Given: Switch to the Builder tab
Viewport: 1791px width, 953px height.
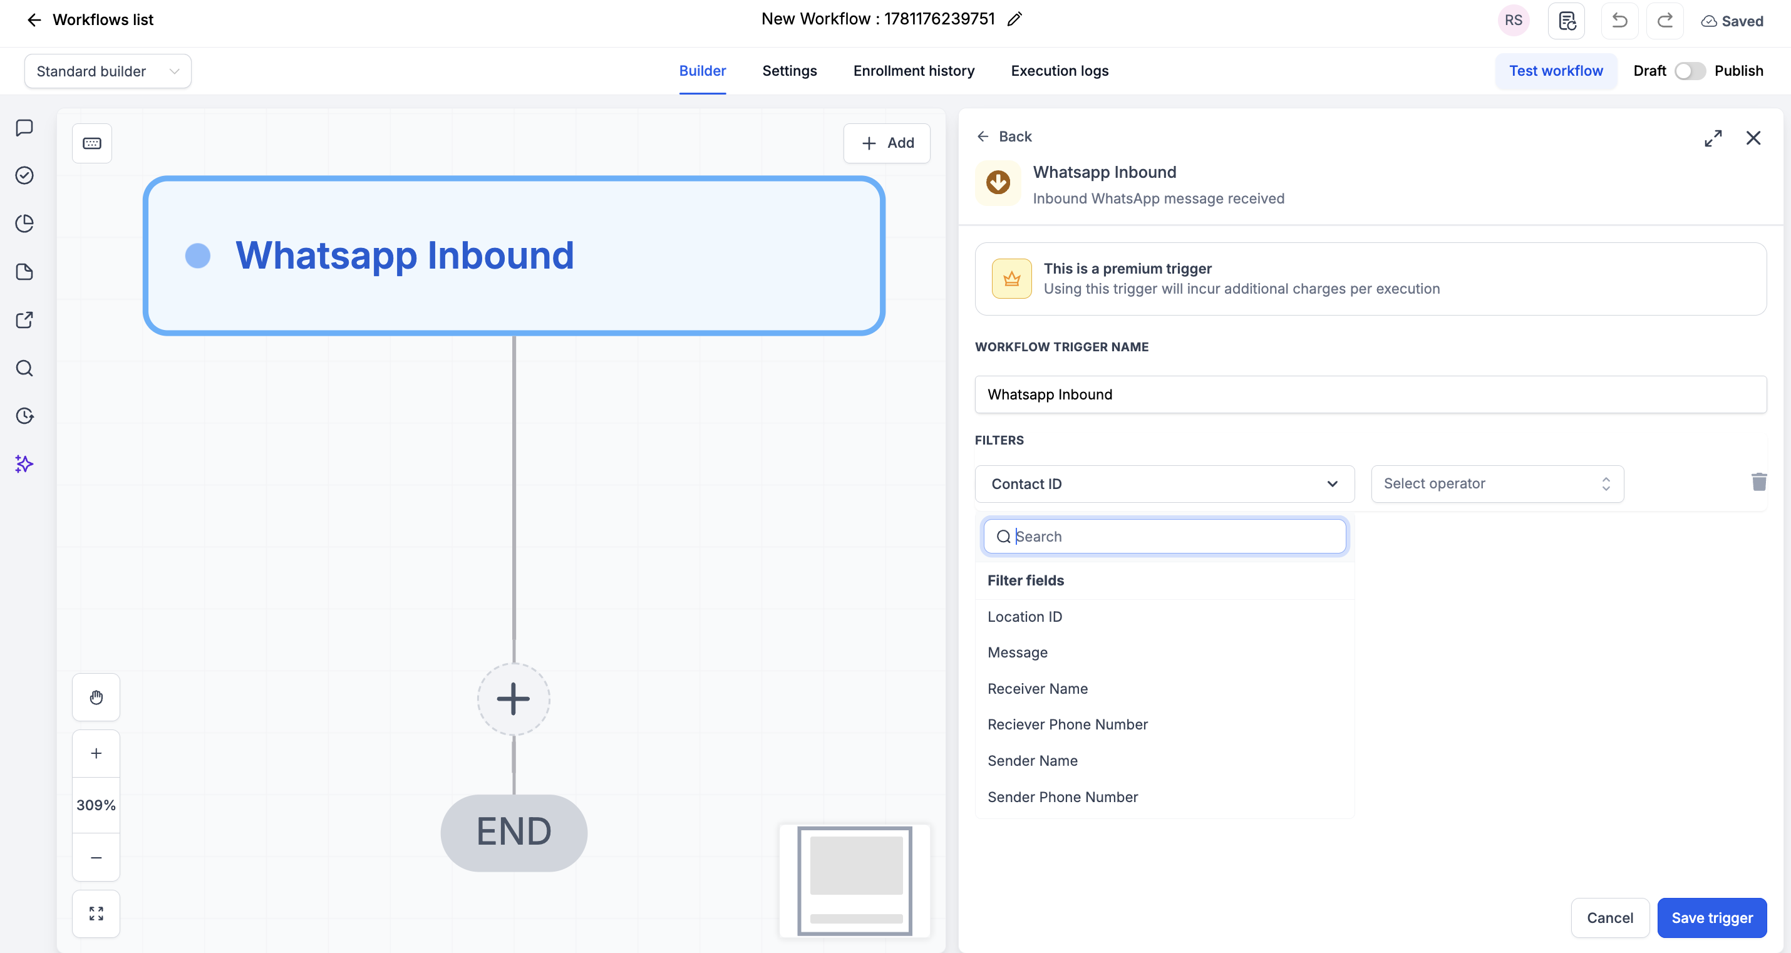Looking at the screenshot, I should [x=702, y=71].
